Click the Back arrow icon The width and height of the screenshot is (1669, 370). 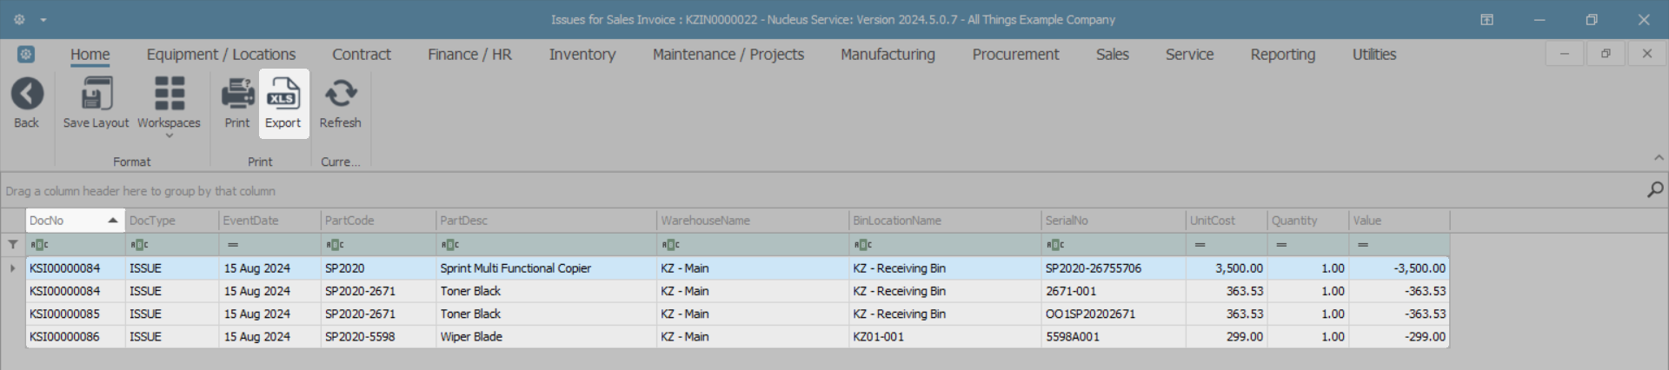27,95
